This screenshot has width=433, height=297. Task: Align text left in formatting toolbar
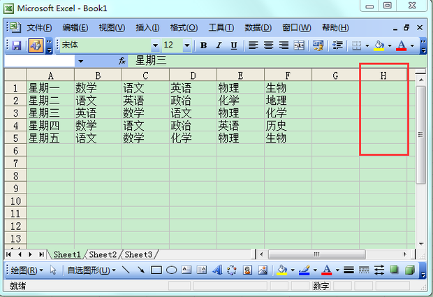pos(254,45)
